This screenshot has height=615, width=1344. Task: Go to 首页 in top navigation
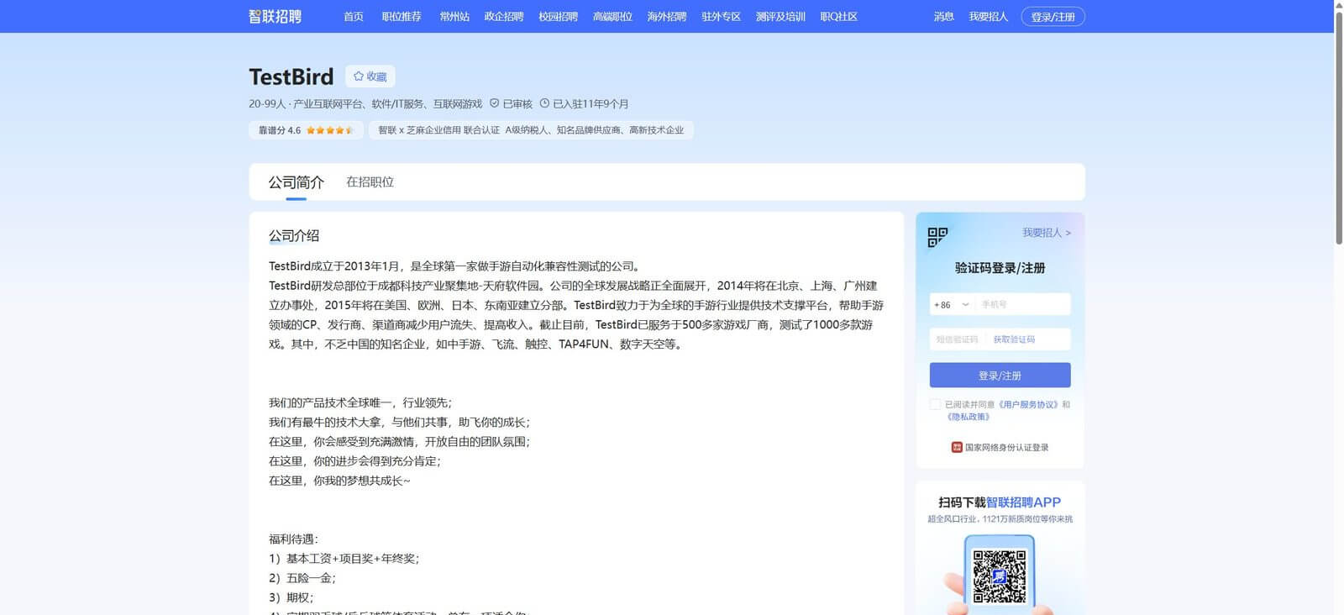[354, 17]
